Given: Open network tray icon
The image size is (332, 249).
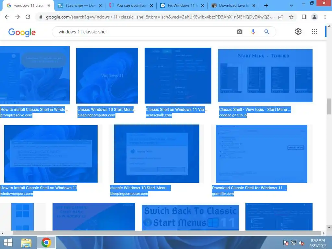Looking at the screenshot, I should pos(294,243).
